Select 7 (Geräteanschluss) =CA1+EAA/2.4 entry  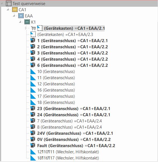coord(69,121)
